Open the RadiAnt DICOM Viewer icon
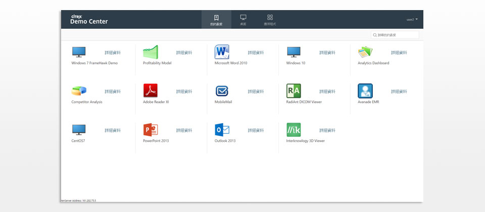This screenshot has height=212, width=485. coord(294,90)
